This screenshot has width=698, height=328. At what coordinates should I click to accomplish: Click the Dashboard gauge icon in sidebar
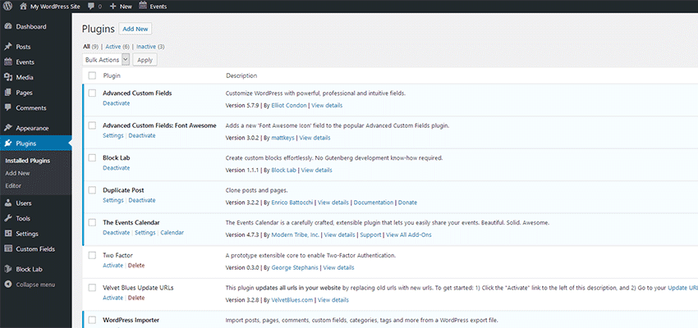[x=7, y=27]
